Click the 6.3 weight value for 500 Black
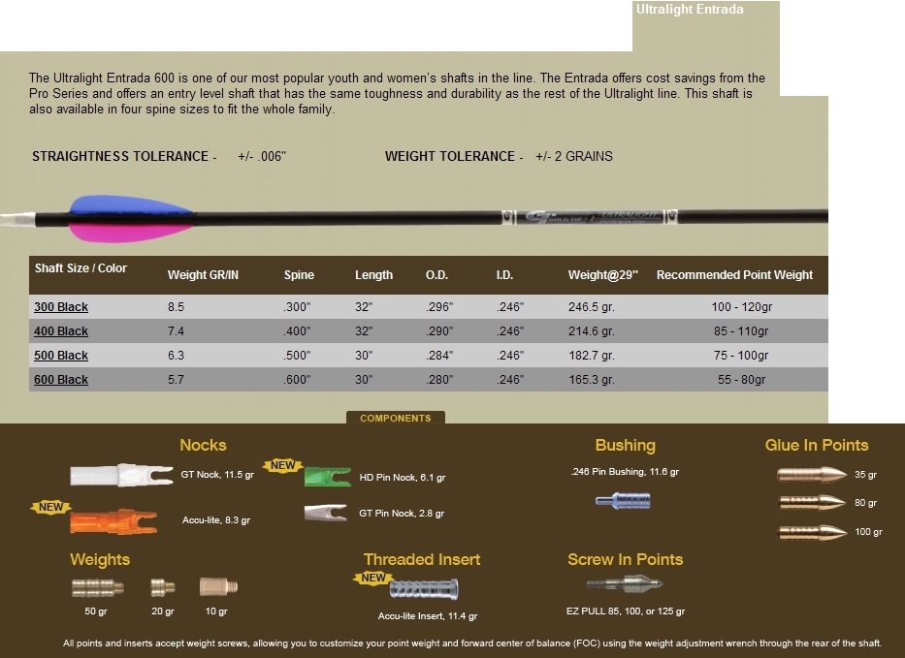 tap(176, 356)
